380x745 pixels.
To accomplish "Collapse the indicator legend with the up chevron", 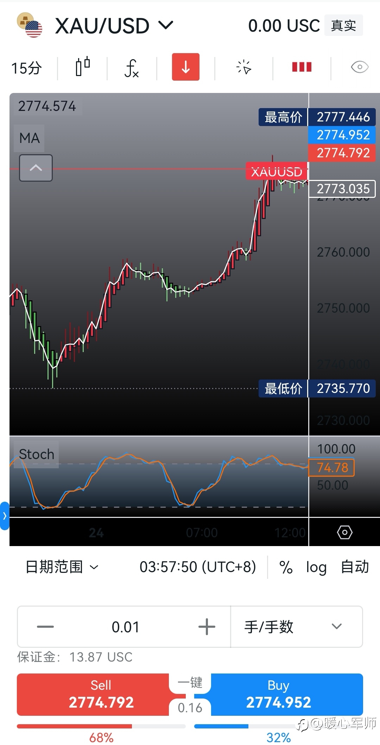I will [x=36, y=168].
